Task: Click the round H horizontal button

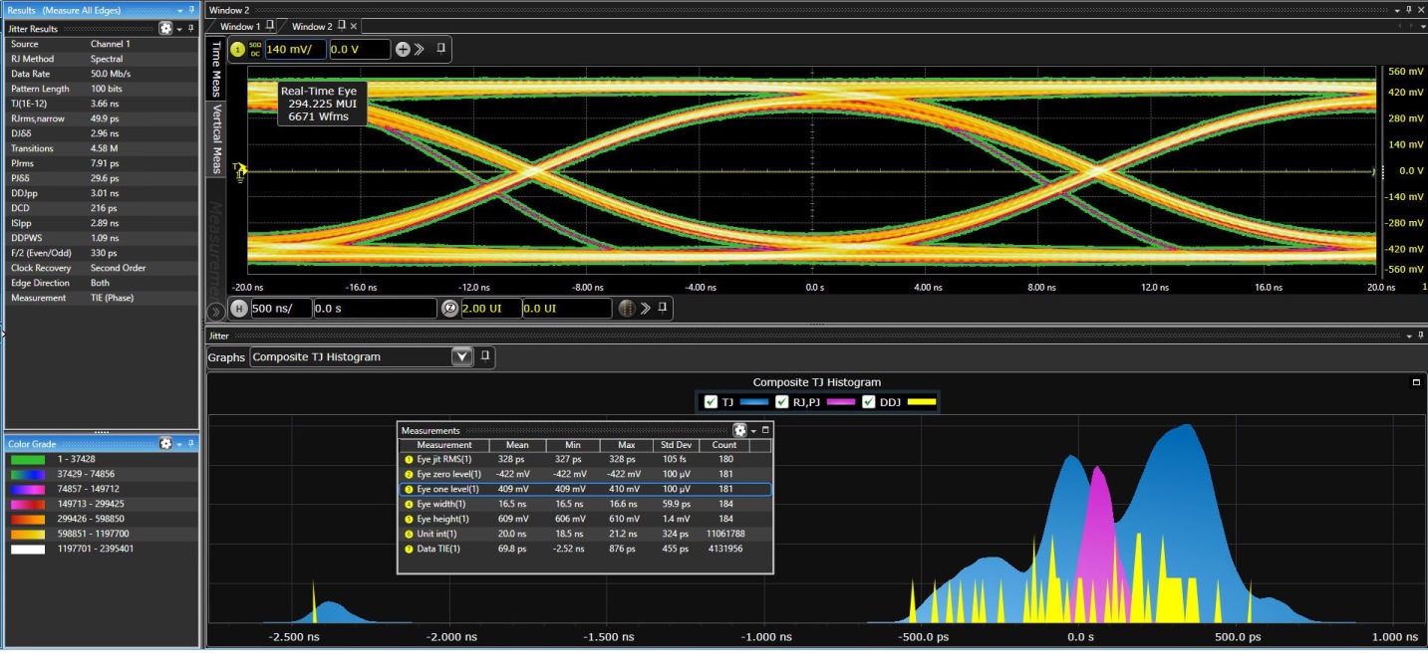Action: pyautogui.click(x=239, y=309)
